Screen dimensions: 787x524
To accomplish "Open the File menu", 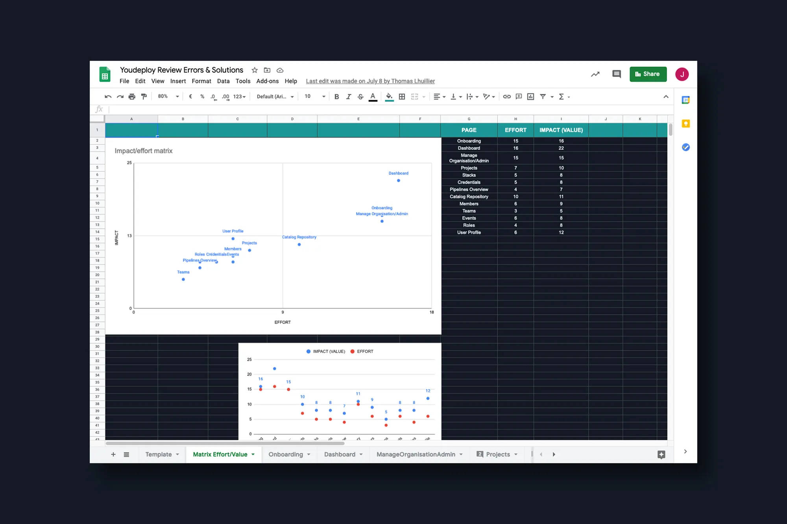I will click(x=124, y=81).
